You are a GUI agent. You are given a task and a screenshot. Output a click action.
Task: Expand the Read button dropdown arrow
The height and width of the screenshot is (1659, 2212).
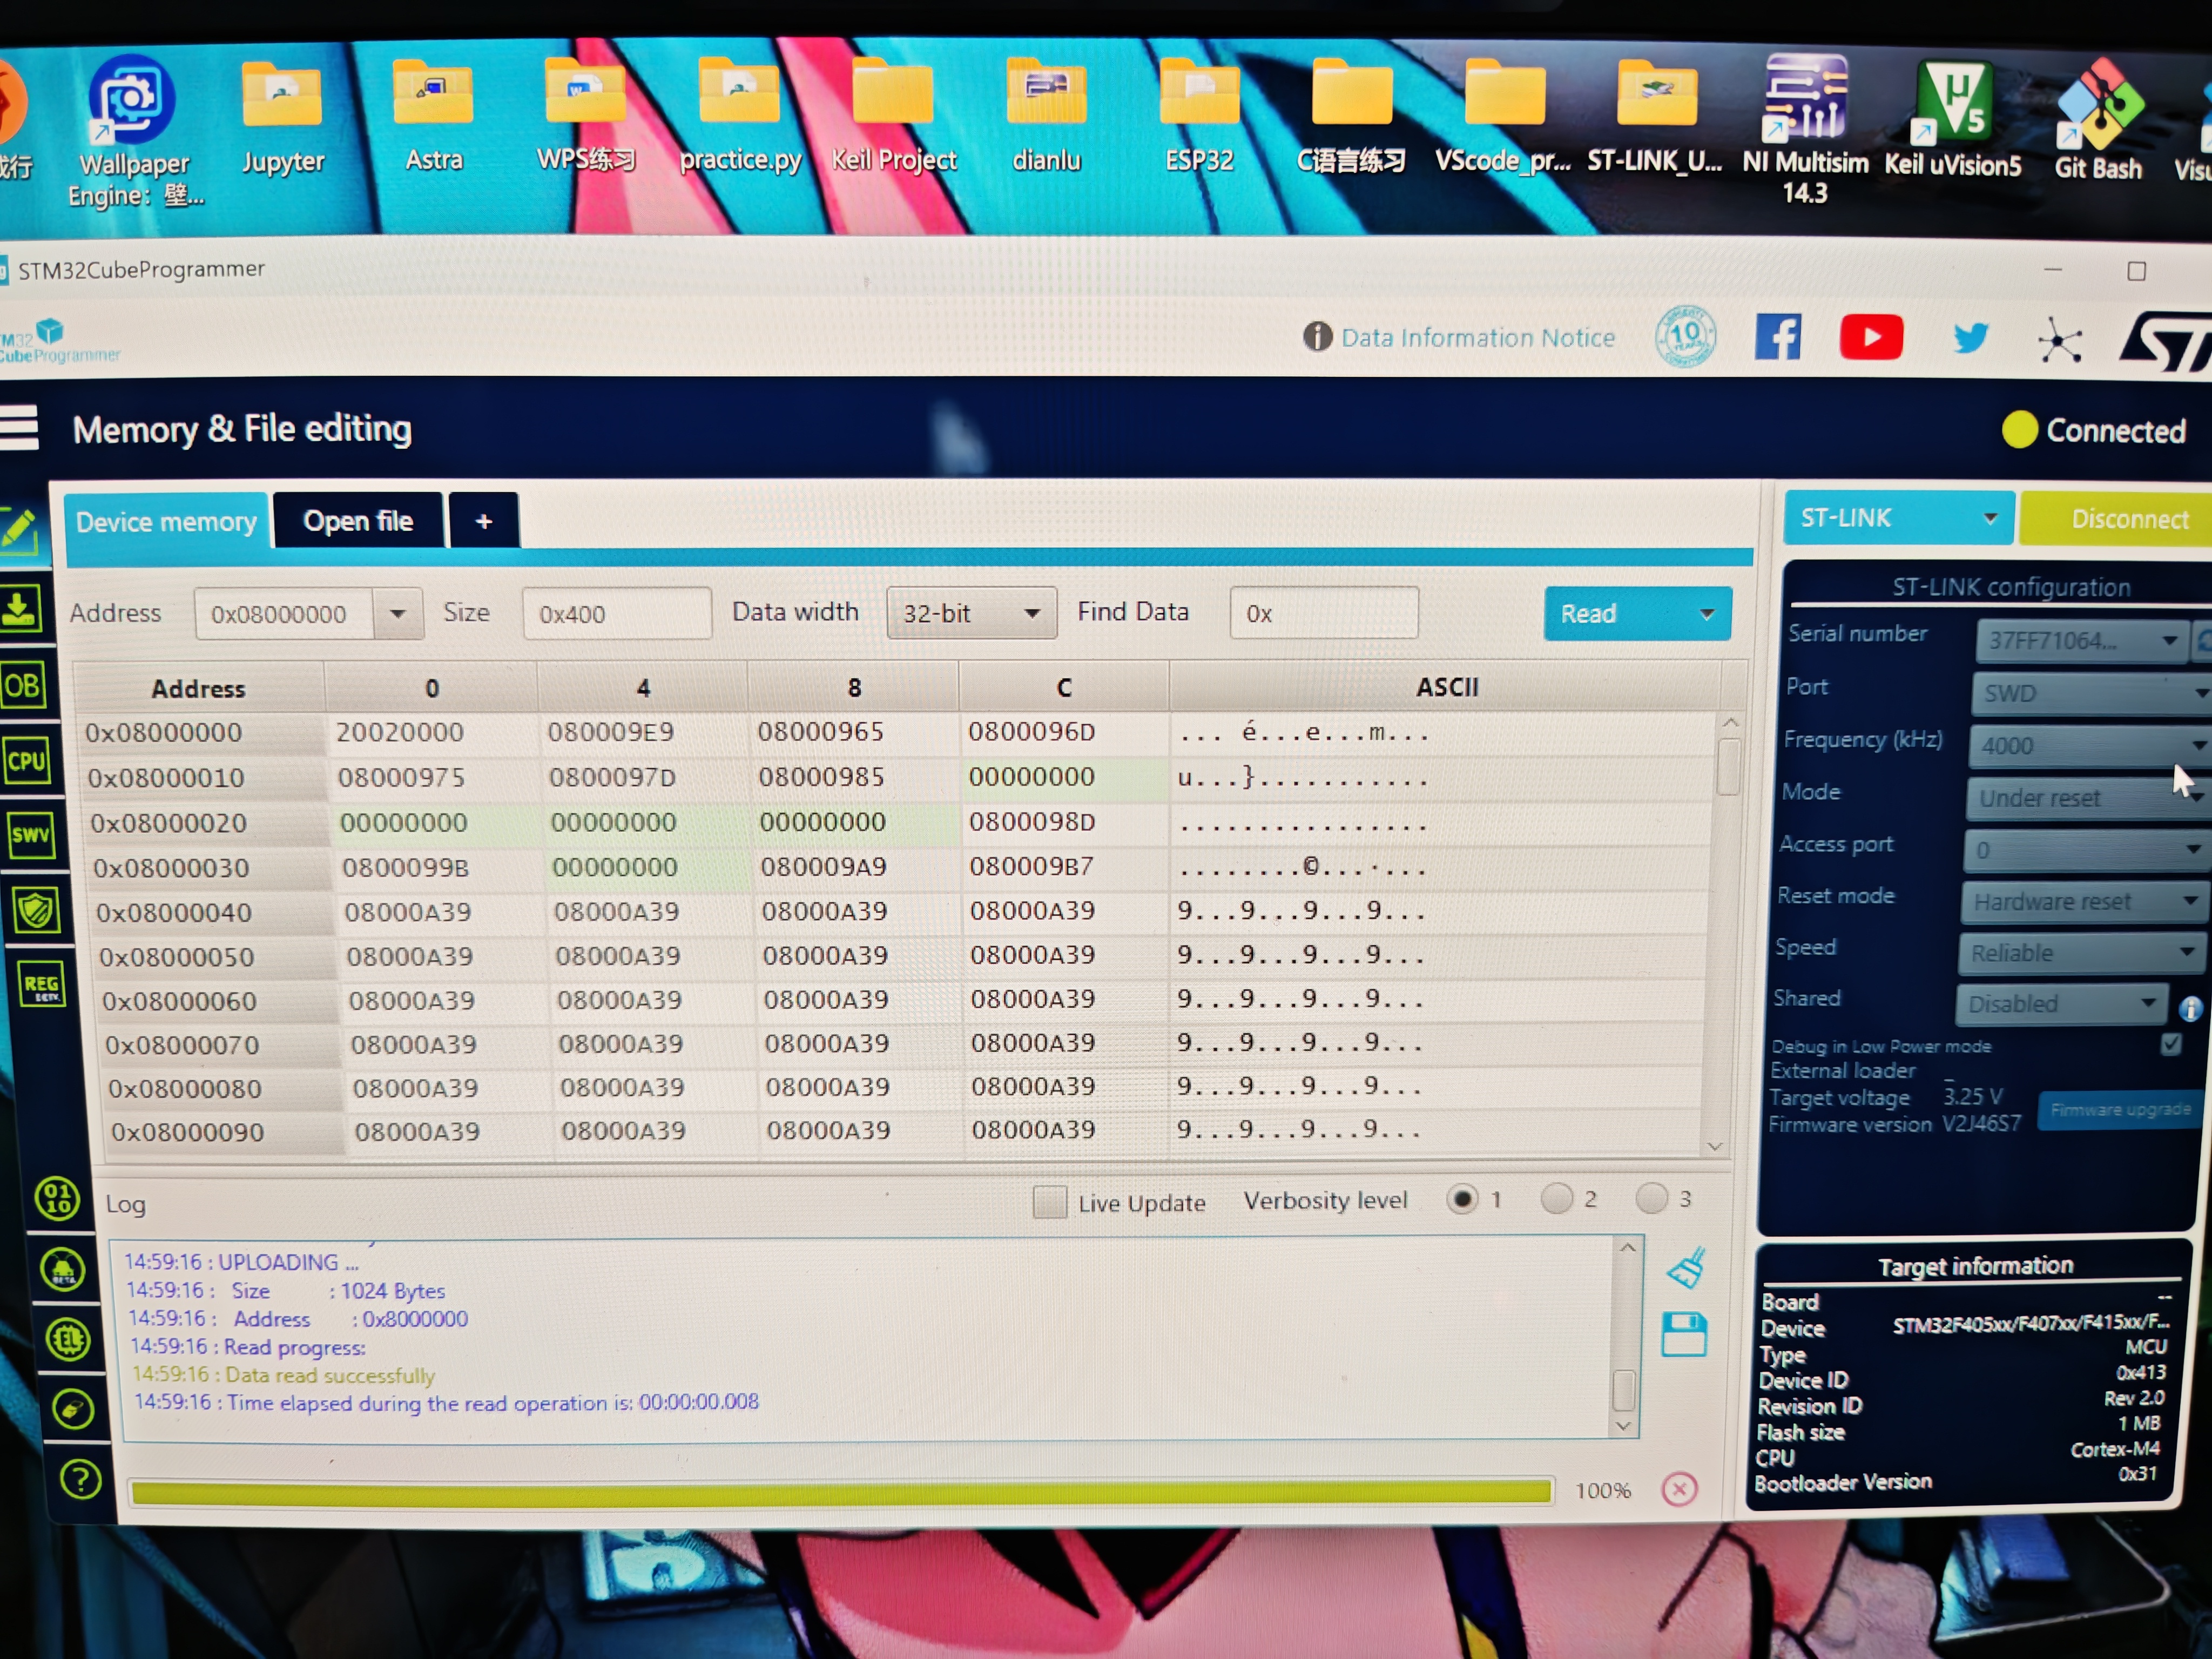pyautogui.click(x=1708, y=613)
